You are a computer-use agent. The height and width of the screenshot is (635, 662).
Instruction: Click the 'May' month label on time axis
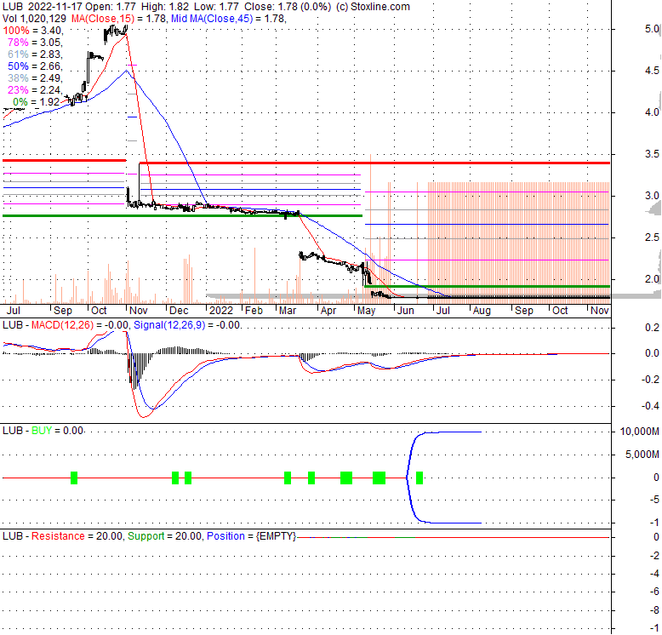366,311
